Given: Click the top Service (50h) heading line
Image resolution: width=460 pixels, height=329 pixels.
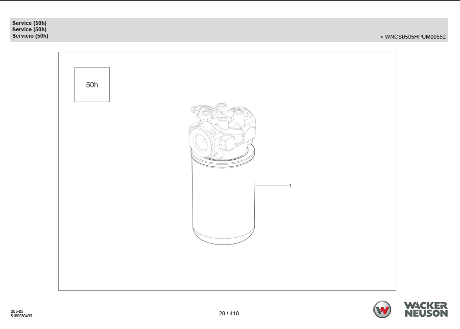Looking at the screenshot, I should coord(29,23).
